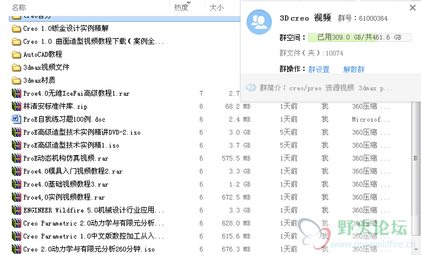The width and height of the screenshot is (421, 255).
Task: Click the Creo 2.0动力学与有限元分析260分钟.iso icon
Action: click(x=17, y=249)
